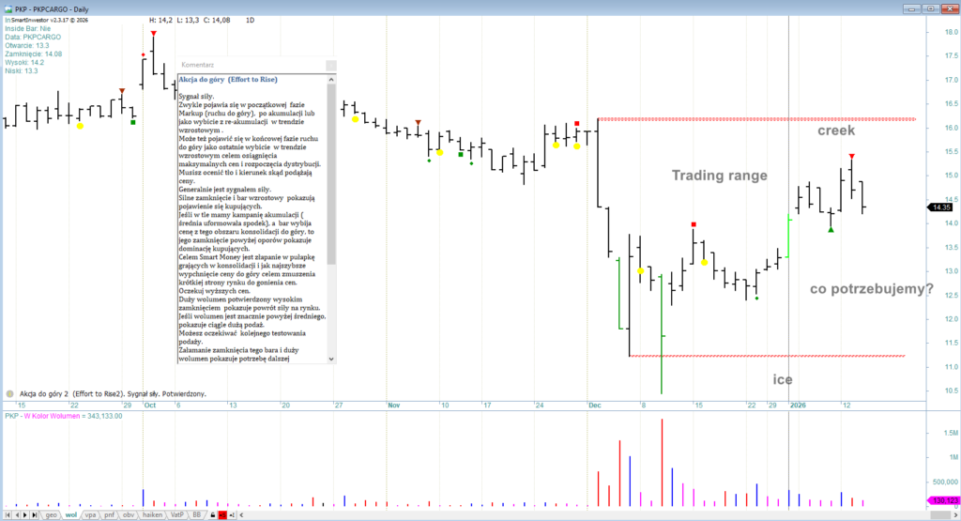Switch to the geo tab

coord(50,514)
